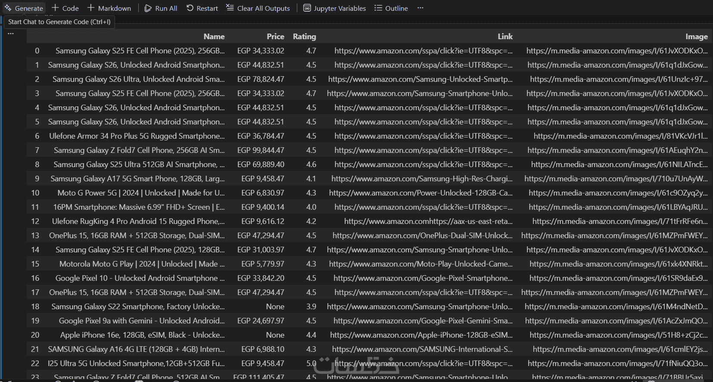
Task: Select the price EGP 36,784.47
Action: 261,136
